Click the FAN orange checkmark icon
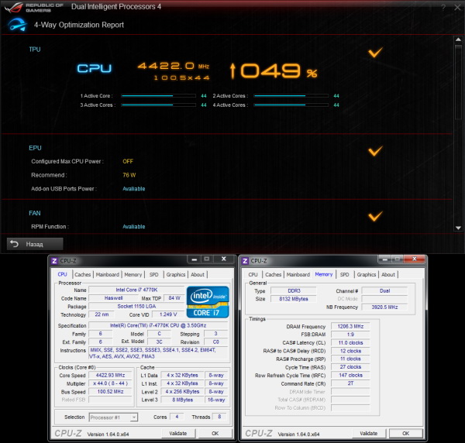Screen dimensions: 465x443 [x=375, y=216]
